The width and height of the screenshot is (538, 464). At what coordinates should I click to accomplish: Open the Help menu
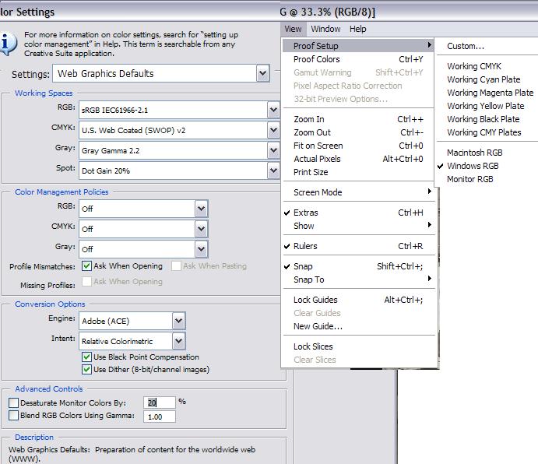358,29
